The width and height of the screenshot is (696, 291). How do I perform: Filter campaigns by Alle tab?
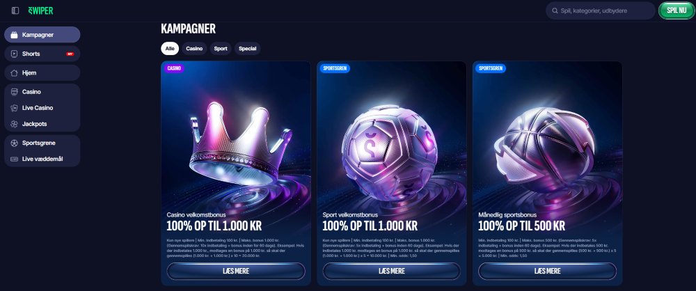tap(170, 49)
